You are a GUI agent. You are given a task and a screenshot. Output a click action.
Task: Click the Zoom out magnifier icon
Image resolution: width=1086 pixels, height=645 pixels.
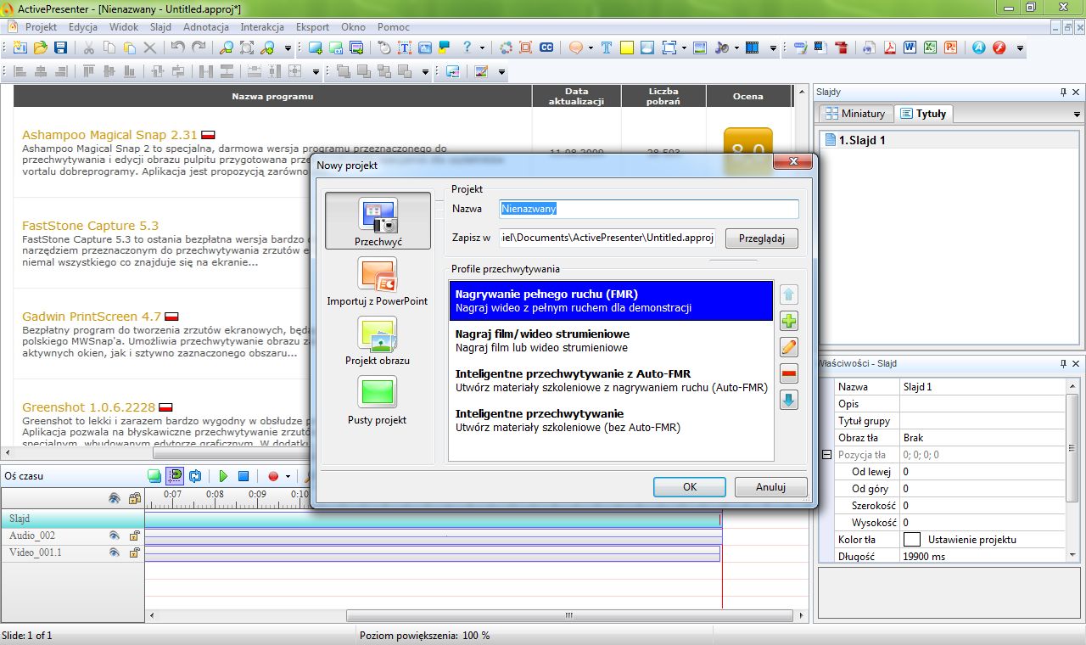pyautogui.click(x=226, y=48)
